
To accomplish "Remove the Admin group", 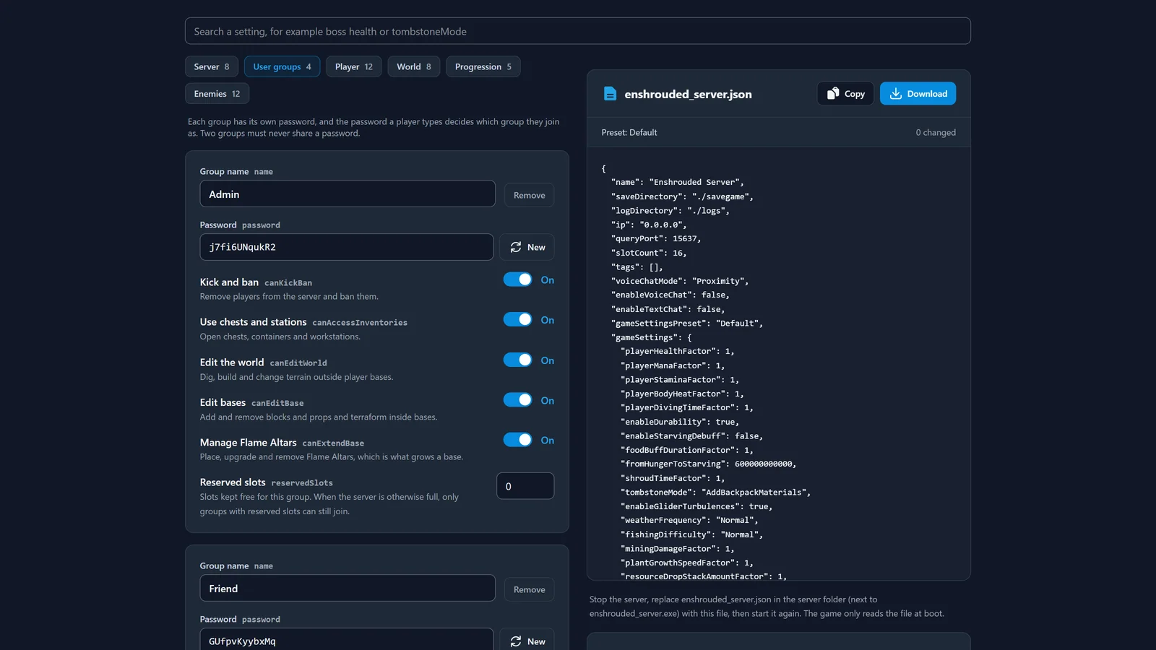I will pyautogui.click(x=530, y=195).
